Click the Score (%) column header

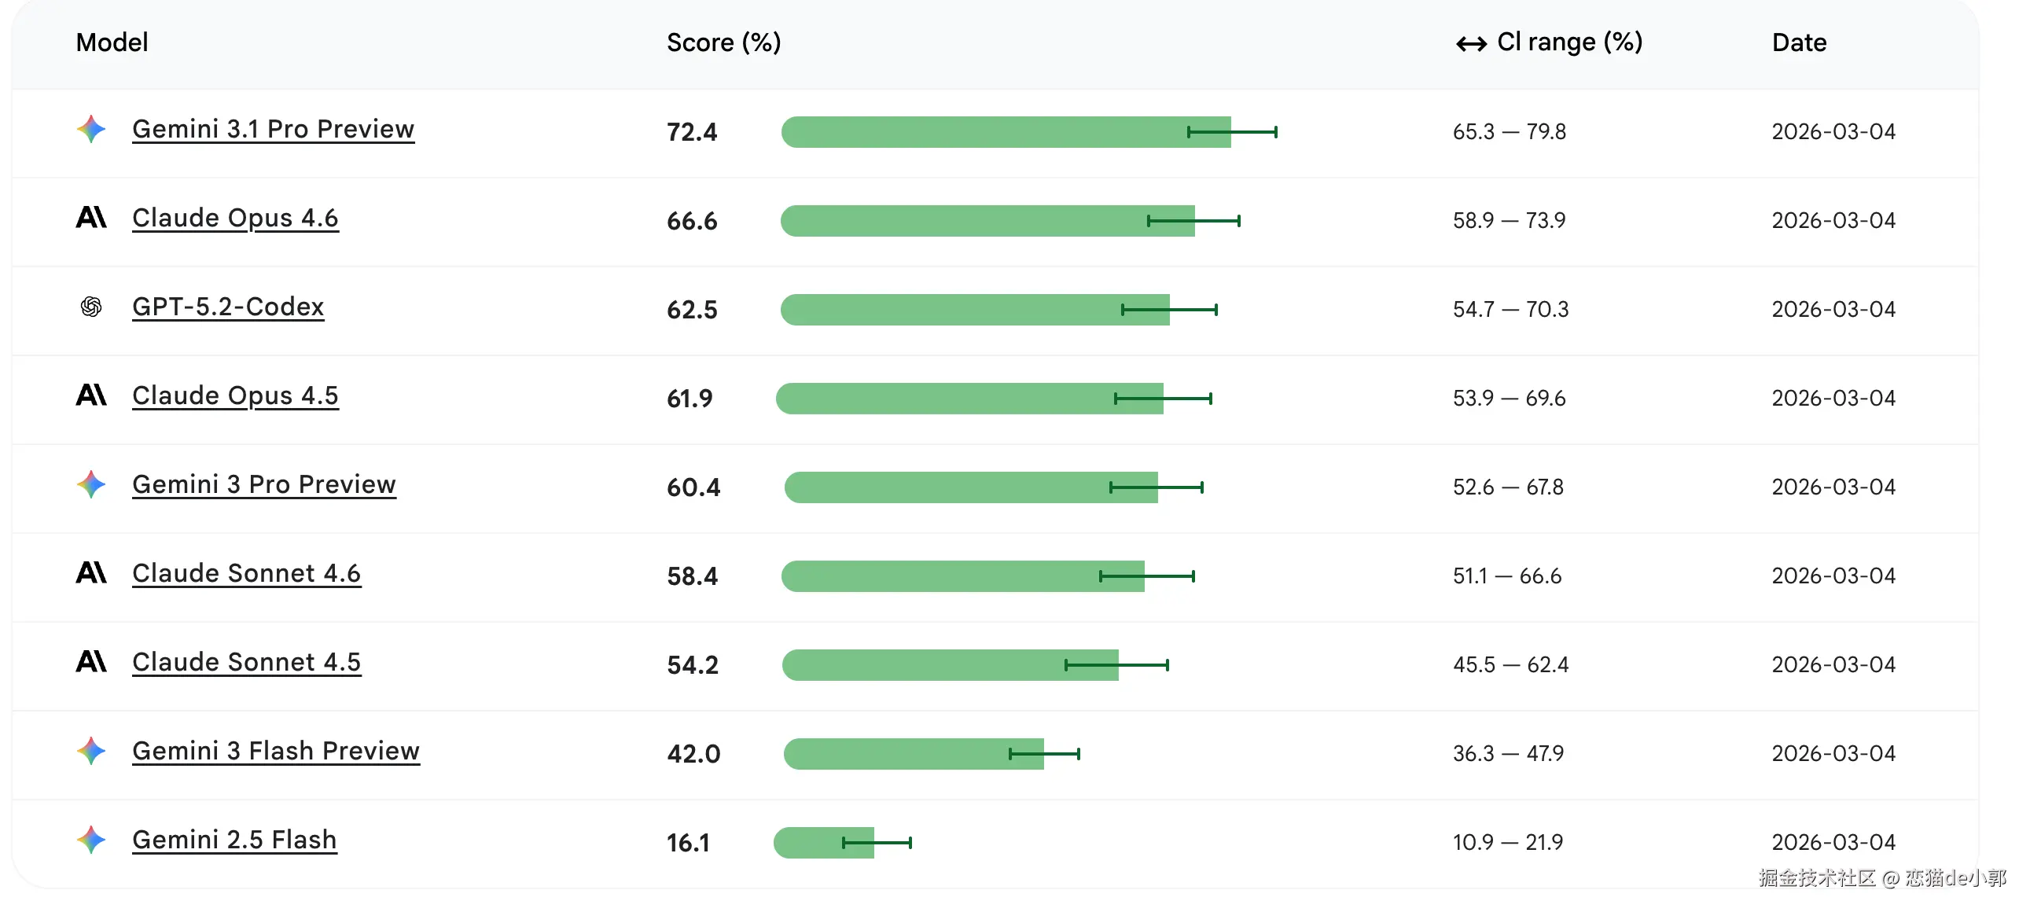pyautogui.click(x=723, y=42)
